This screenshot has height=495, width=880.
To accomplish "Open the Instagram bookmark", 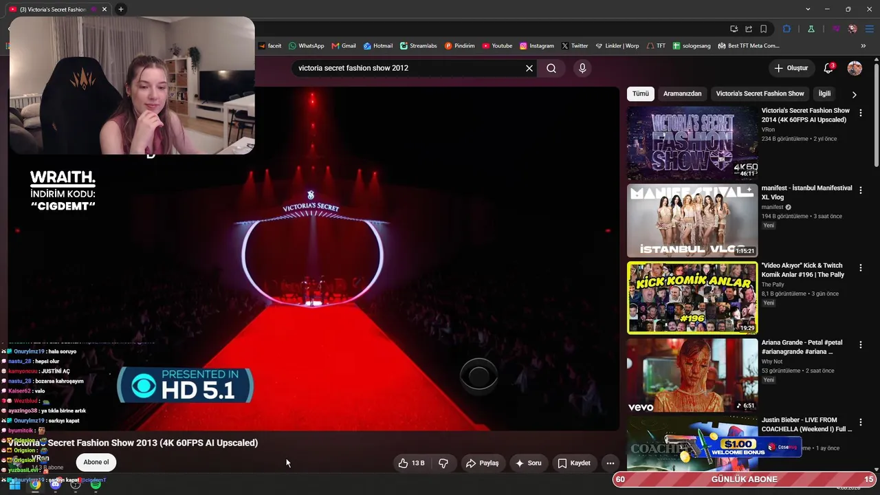I will pos(537,46).
